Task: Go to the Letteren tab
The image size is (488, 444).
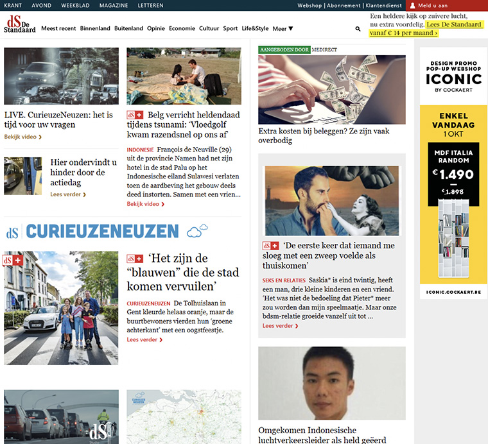Action: (x=150, y=5)
